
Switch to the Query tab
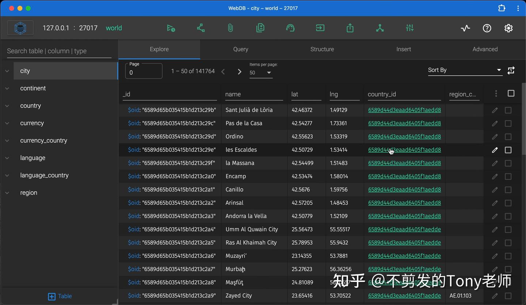[240, 49]
